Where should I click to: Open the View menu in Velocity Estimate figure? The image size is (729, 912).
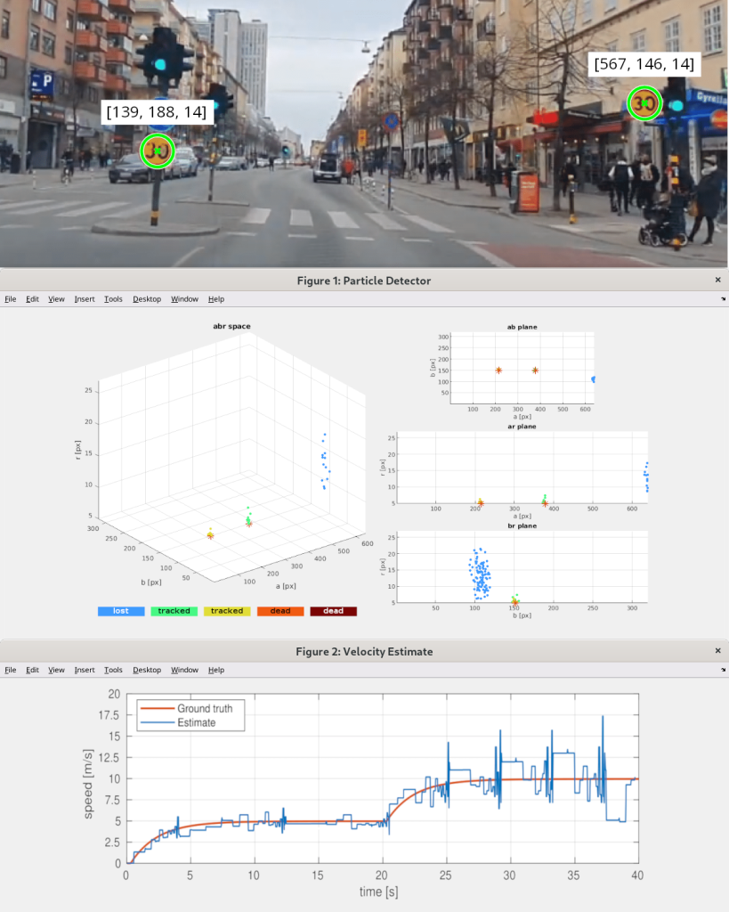56,670
